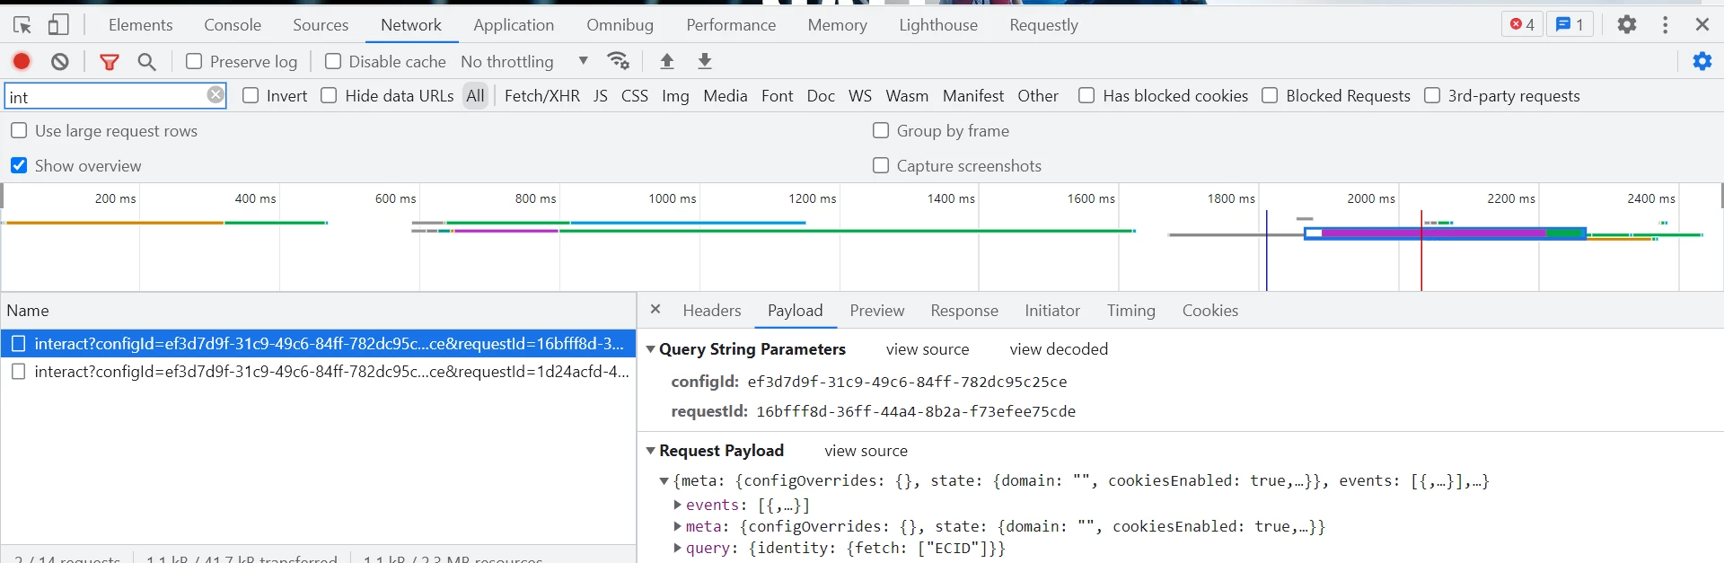The height and width of the screenshot is (563, 1724).
Task: Expand the meta object node
Action: point(678,526)
